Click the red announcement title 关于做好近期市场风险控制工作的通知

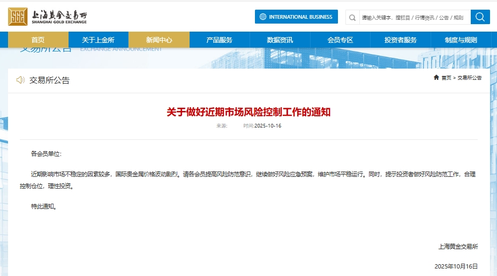tap(248, 112)
